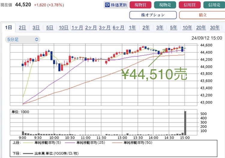Click the 現物買 button
Screen dimensions: 225x158
[140, 5]
